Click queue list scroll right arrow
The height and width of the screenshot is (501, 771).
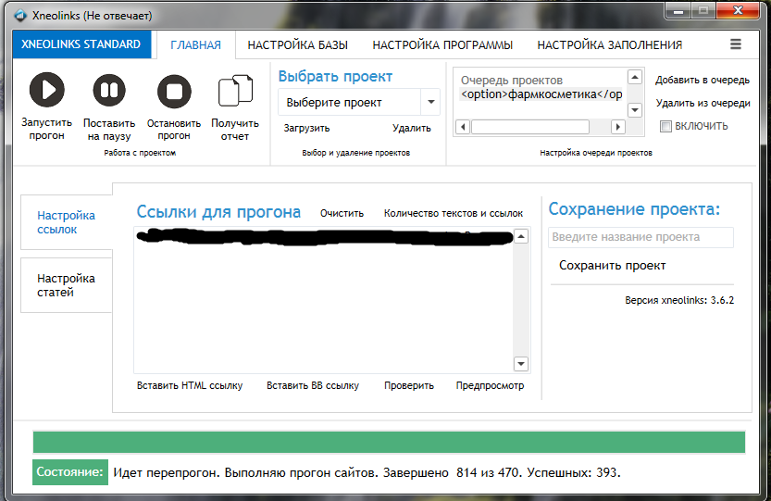[618, 127]
